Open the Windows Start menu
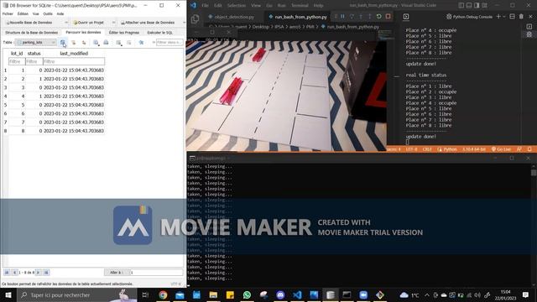The height and width of the screenshot is (302, 537). click(8, 294)
